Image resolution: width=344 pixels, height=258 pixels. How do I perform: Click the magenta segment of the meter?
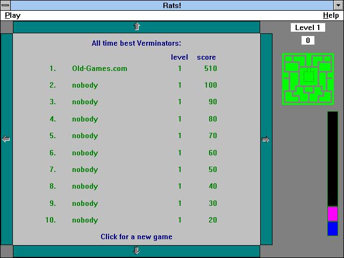333,214
